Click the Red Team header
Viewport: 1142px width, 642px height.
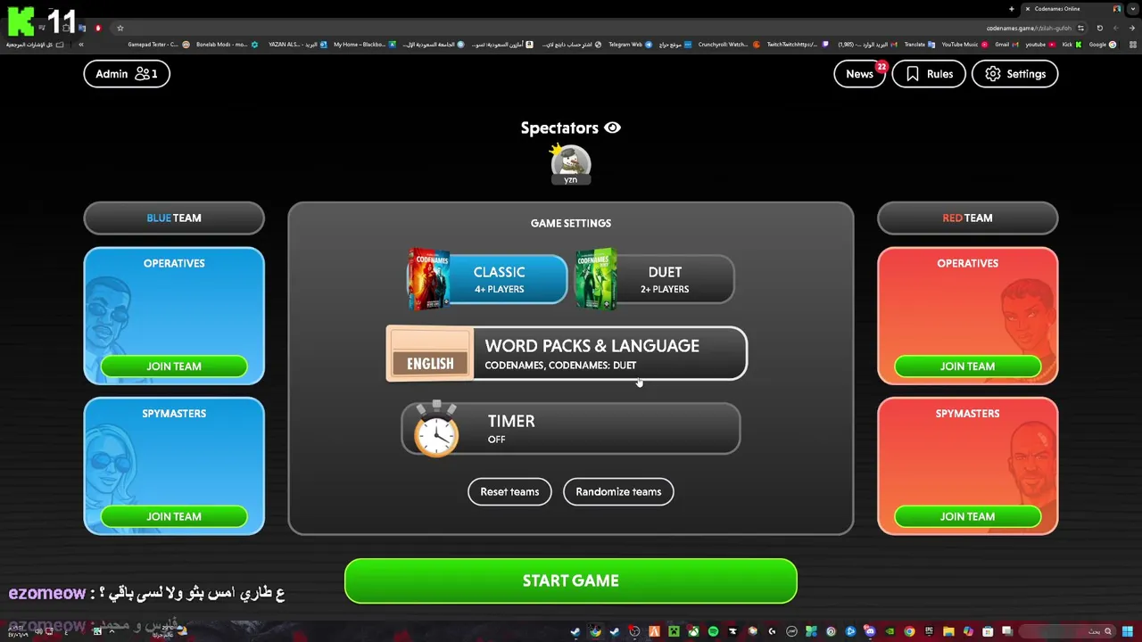click(x=967, y=218)
